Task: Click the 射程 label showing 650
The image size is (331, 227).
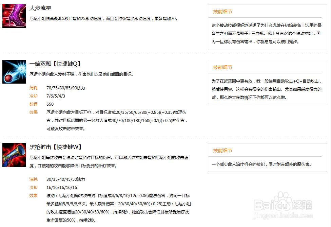Action: [x=34, y=104]
